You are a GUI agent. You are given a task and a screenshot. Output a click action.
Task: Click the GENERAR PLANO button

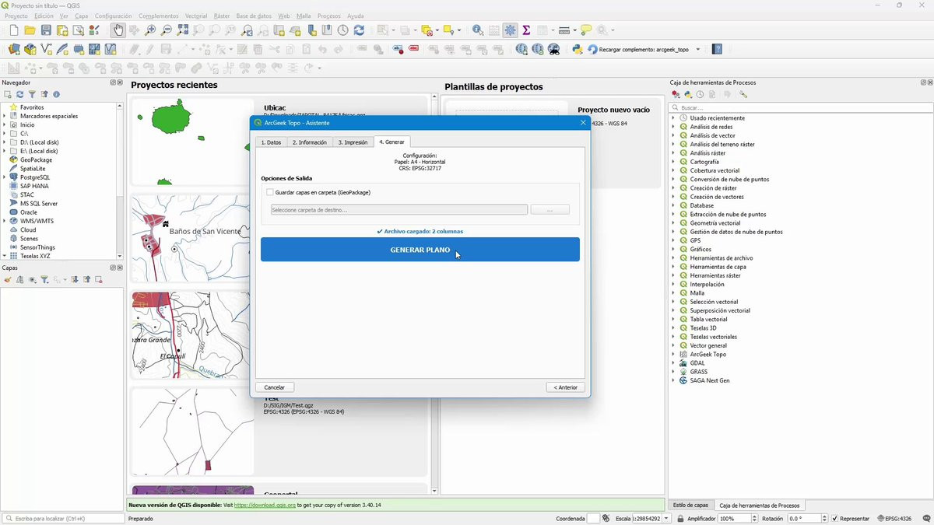pyautogui.click(x=420, y=250)
